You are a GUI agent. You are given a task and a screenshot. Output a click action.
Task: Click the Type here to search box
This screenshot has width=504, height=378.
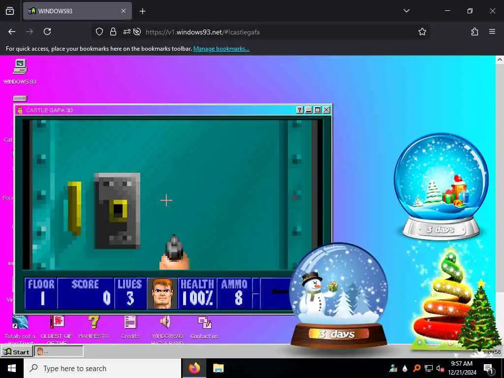tap(102, 368)
